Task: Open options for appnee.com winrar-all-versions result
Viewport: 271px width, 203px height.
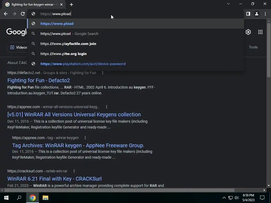Action: pyautogui.click(x=107, y=107)
